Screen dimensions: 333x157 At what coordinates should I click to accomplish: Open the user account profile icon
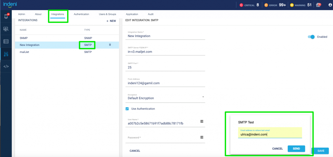click(x=330, y=5)
